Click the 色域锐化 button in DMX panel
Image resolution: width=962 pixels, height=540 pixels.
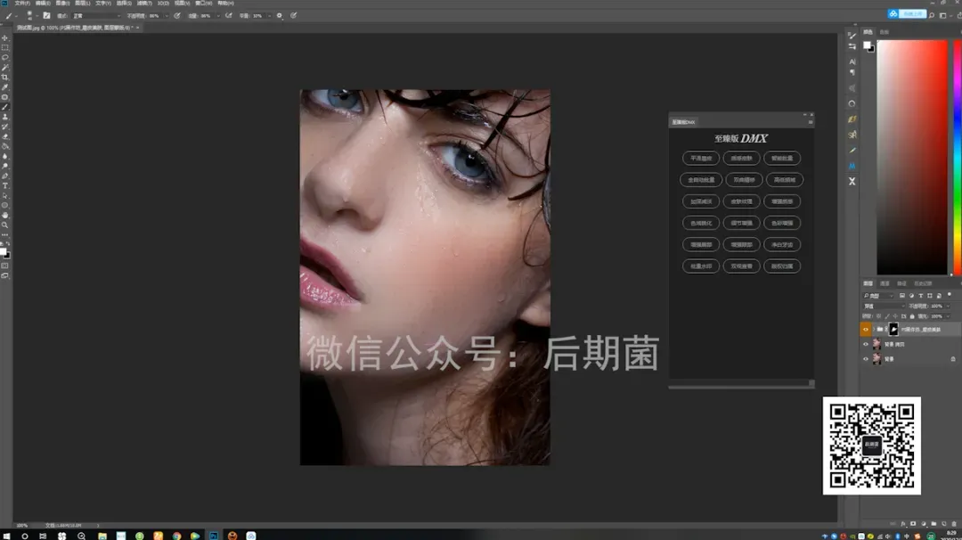pyautogui.click(x=701, y=223)
